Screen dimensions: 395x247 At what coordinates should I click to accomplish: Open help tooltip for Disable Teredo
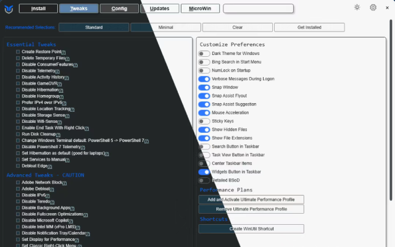52,202
